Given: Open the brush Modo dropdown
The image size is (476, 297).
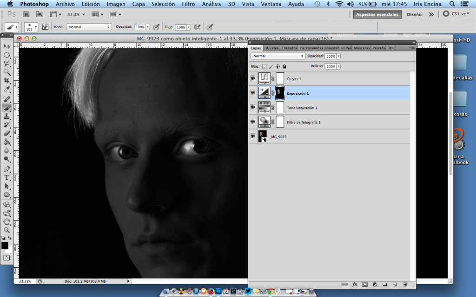Looking at the screenshot, I should 89,27.
